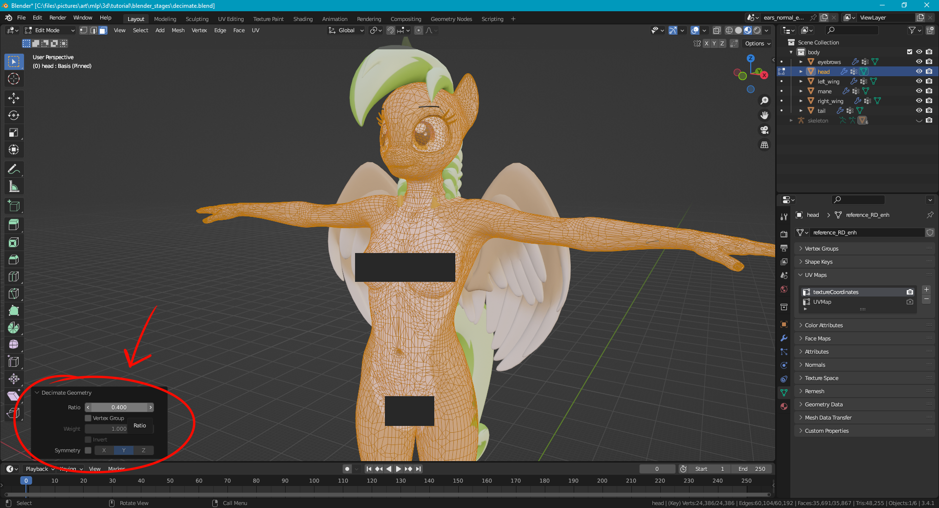This screenshot has width=939, height=508.
Task: Open Material properties tab
Action: coord(784,406)
